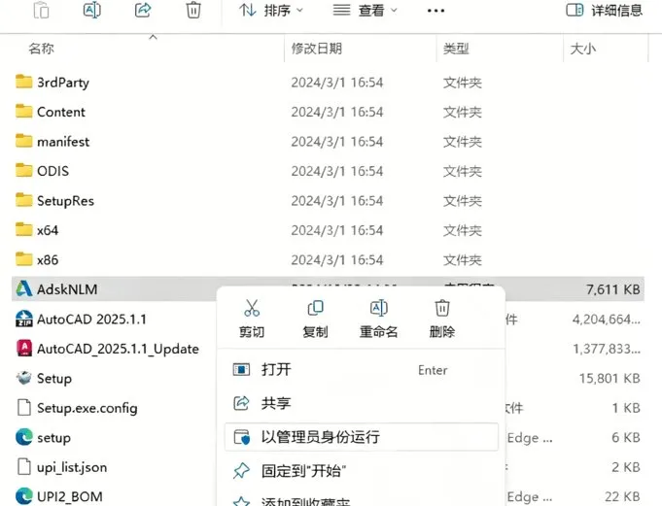Click the toolbar paste clipboard icon
Viewport: 662px width, 506px height.
[x=41, y=10]
